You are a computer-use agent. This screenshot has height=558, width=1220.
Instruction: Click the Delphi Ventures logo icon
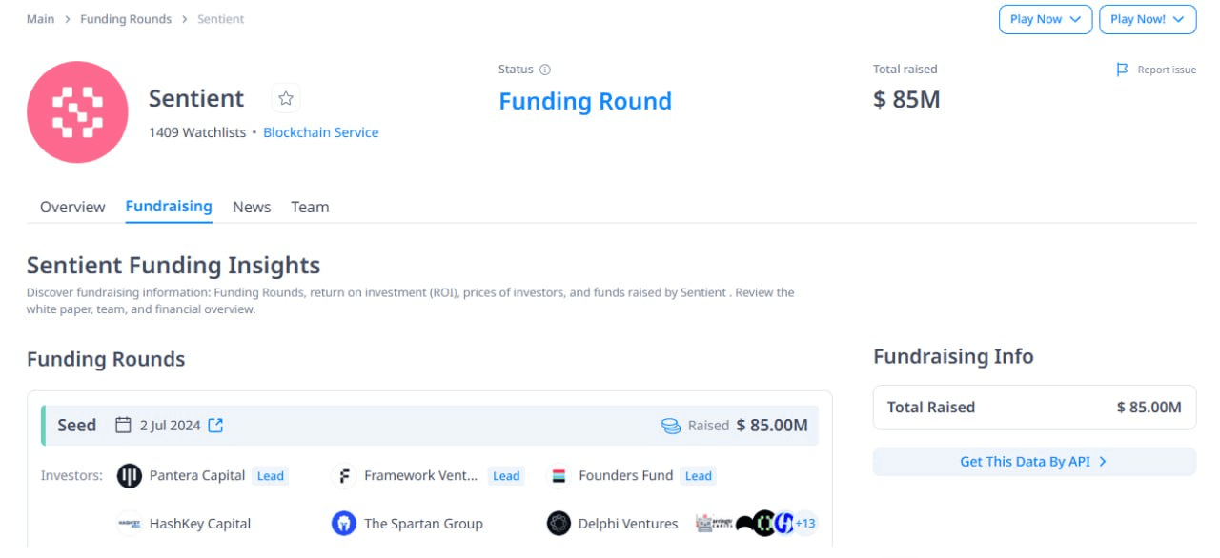[x=559, y=524]
